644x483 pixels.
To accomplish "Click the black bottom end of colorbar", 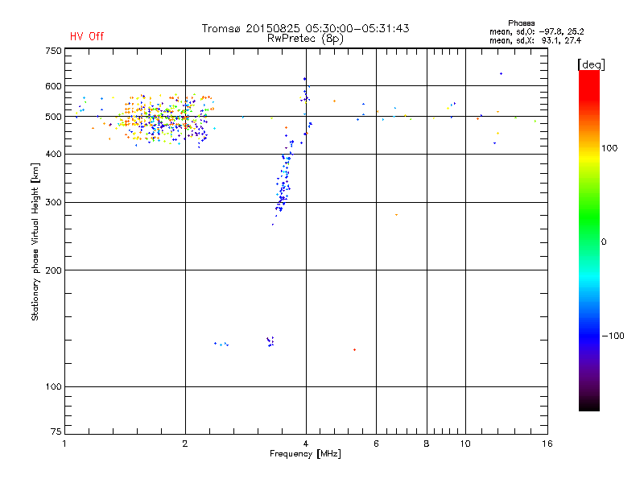I will pyautogui.click(x=588, y=407).
